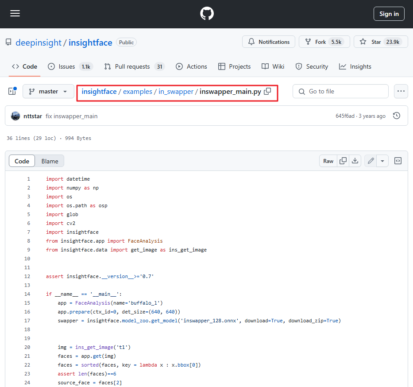Image resolution: width=413 pixels, height=387 pixels.
Task: Fork the repository
Action: tap(324, 42)
